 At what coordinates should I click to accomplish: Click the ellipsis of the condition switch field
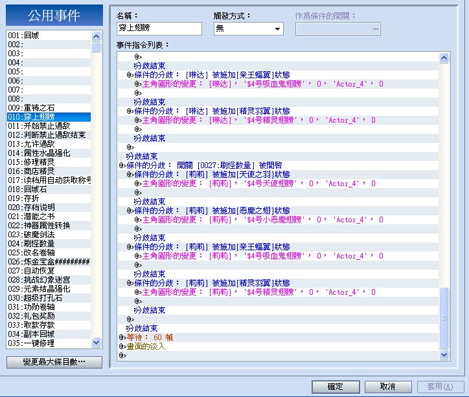tap(375, 29)
